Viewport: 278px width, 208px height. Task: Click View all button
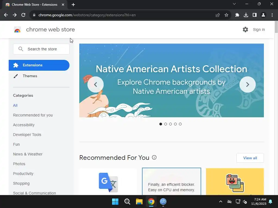click(250, 158)
